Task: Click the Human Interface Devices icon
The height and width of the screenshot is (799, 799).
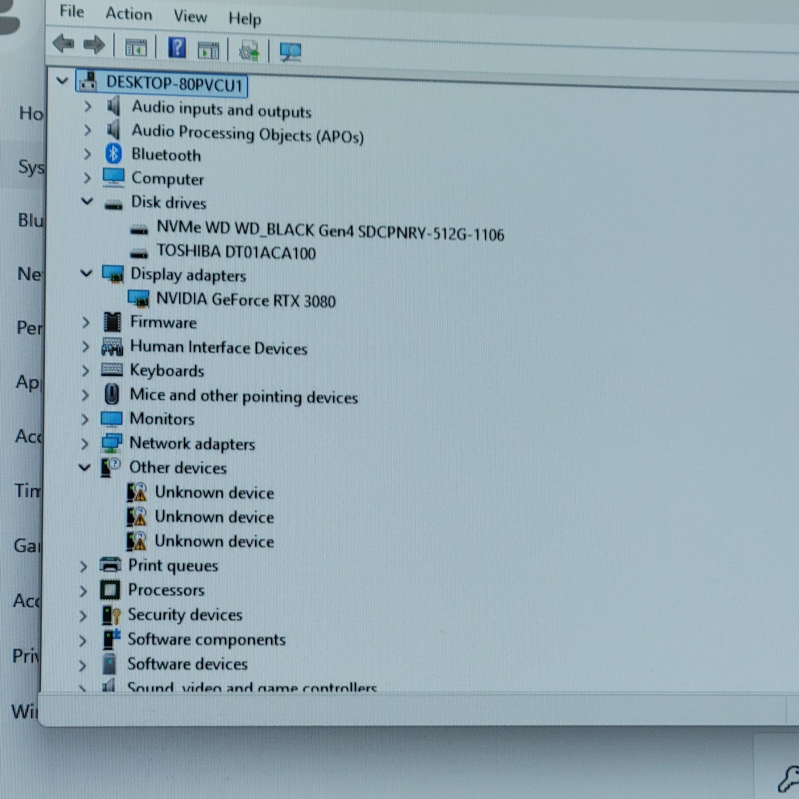Action: pyautogui.click(x=112, y=347)
